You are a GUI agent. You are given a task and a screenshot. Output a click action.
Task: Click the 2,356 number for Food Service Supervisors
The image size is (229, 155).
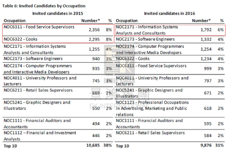pyautogui.click(x=94, y=30)
